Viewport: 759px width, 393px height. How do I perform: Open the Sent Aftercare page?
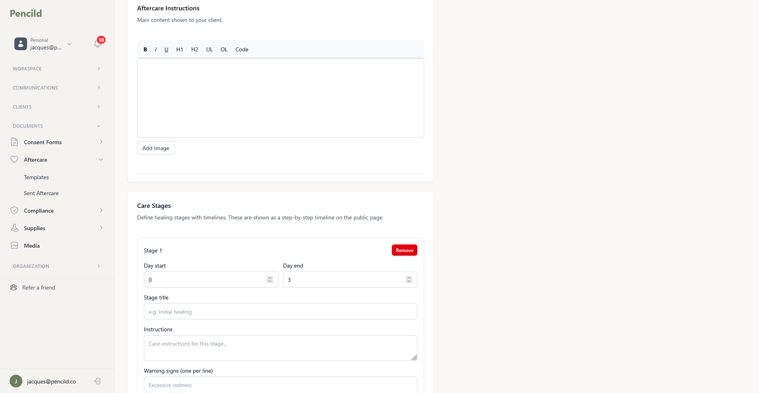pos(41,193)
